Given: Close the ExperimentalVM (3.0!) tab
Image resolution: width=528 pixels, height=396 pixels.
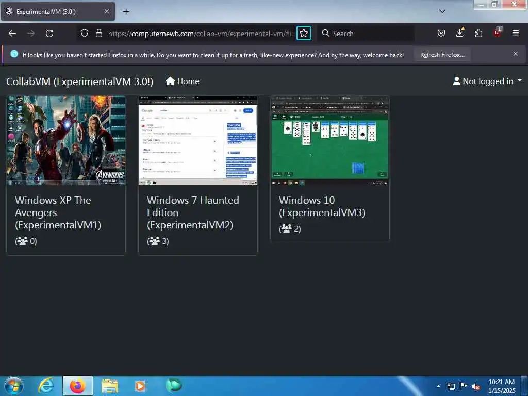Looking at the screenshot, I should [106, 11].
